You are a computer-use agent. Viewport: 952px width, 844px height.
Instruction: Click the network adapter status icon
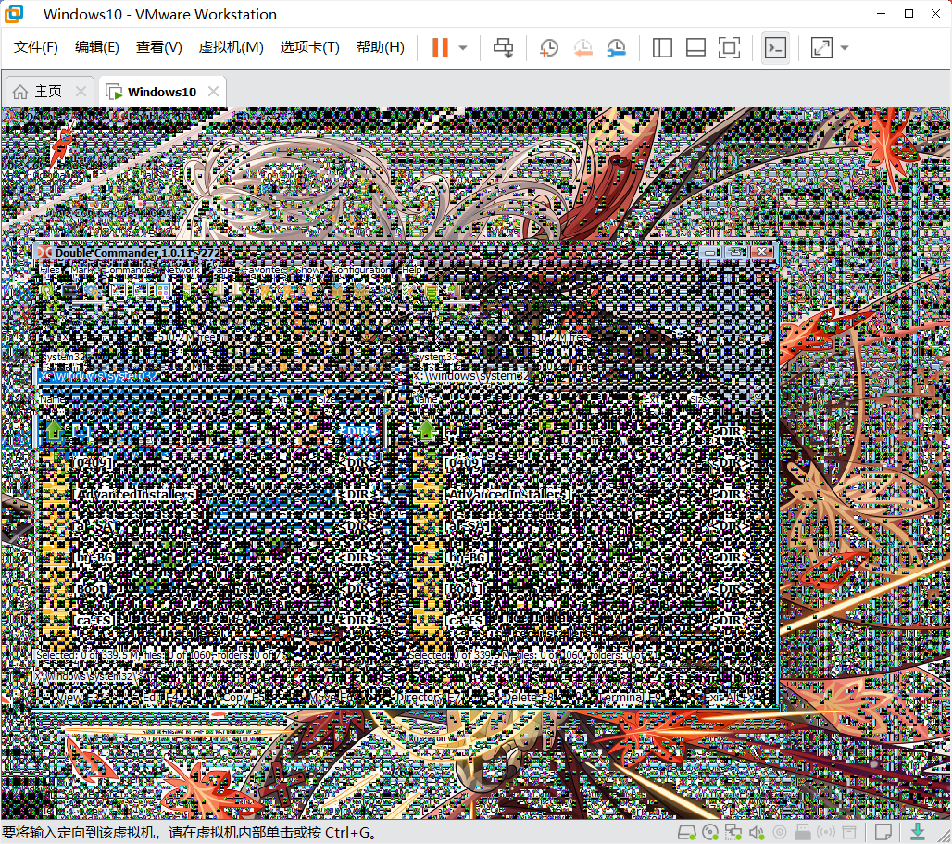pos(733,832)
